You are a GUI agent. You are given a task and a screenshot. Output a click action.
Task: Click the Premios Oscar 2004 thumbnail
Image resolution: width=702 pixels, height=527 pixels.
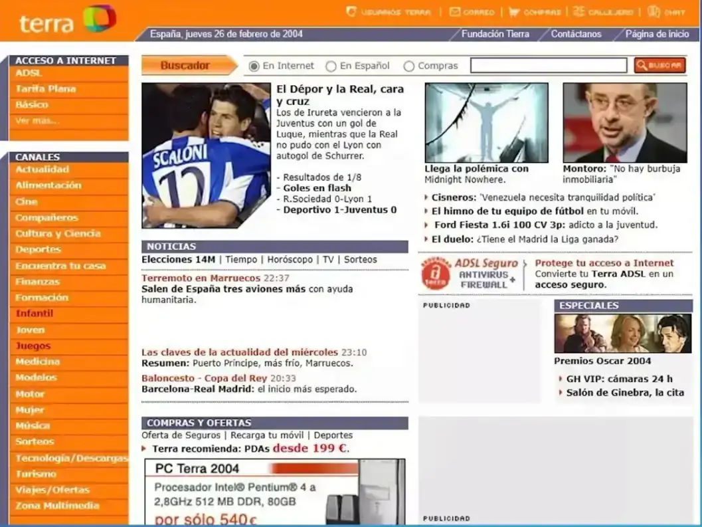tap(623, 334)
